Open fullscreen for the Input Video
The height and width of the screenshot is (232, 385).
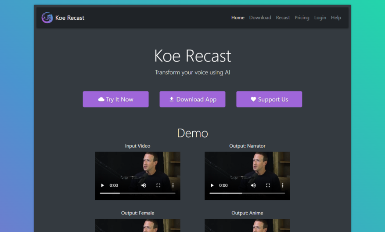(x=158, y=185)
